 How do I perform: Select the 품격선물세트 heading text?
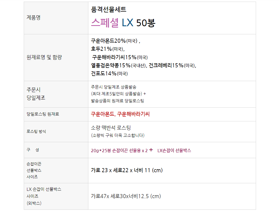tap(109, 10)
